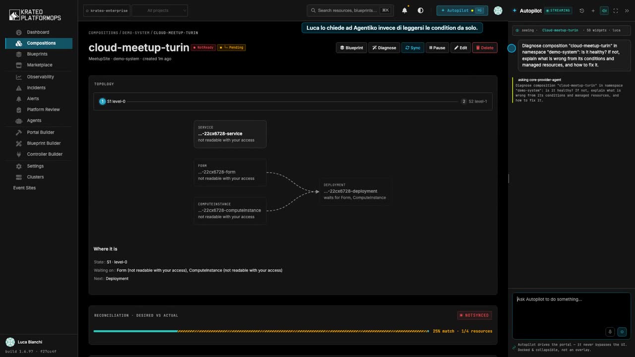Open Dashboard in the sidebar
This screenshot has height=357, width=635.
point(39,32)
